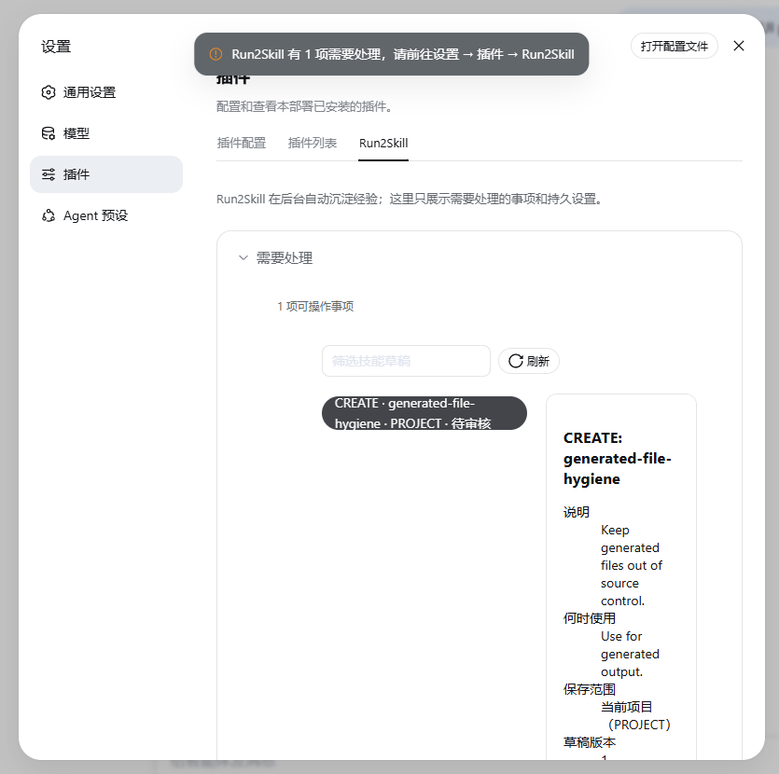Switch to the 插件列表 tab
The image size is (779, 774).
[x=313, y=143]
